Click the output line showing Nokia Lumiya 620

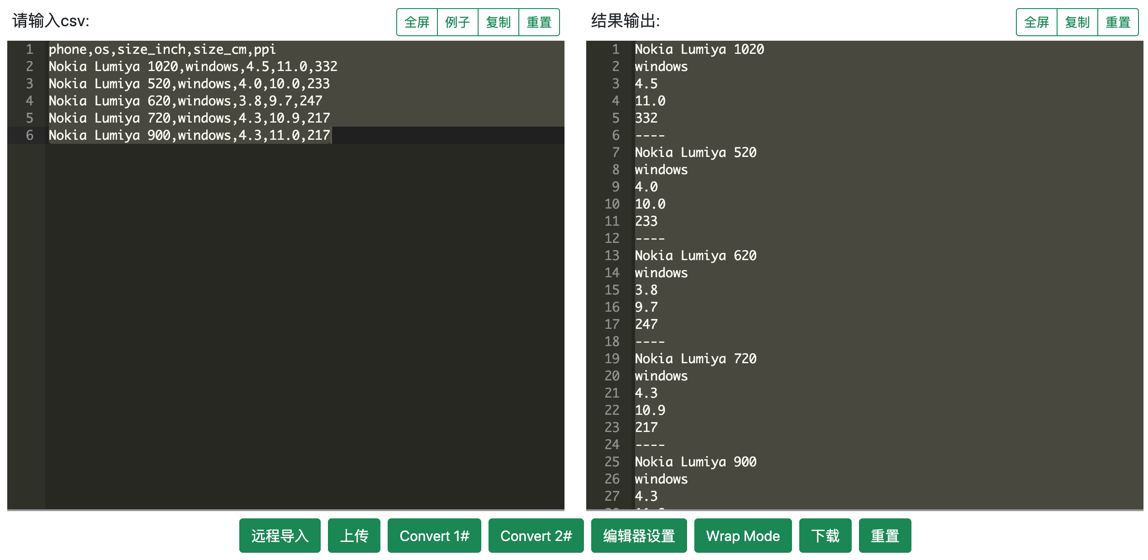tap(696, 256)
